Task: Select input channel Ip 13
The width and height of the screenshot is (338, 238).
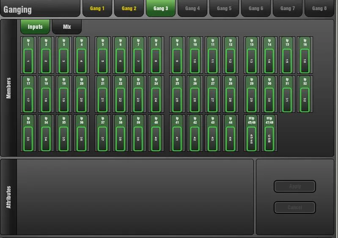Action: coord(252,55)
